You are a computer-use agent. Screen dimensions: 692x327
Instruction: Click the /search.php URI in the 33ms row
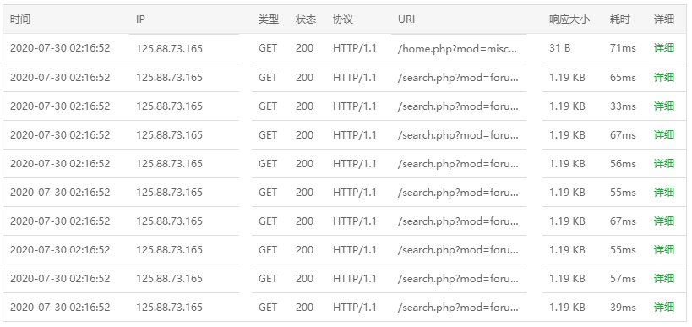pyautogui.click(x=458, y=106)
